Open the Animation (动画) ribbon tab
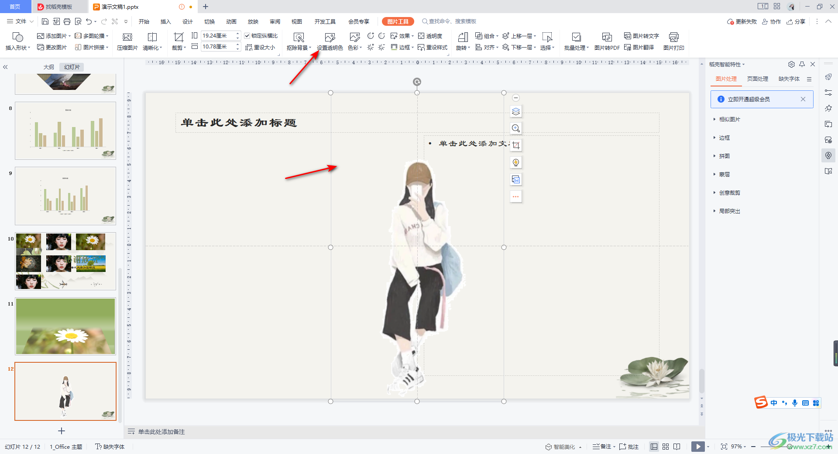 point(231,21)
